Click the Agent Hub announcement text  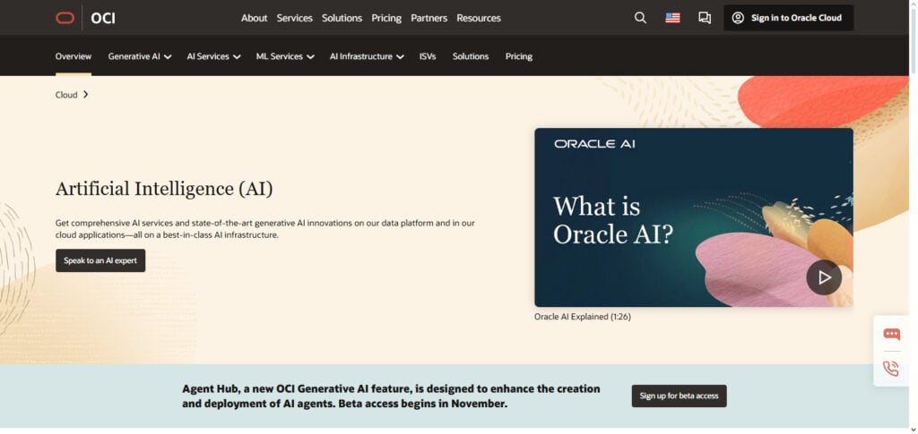coord(391,396)
